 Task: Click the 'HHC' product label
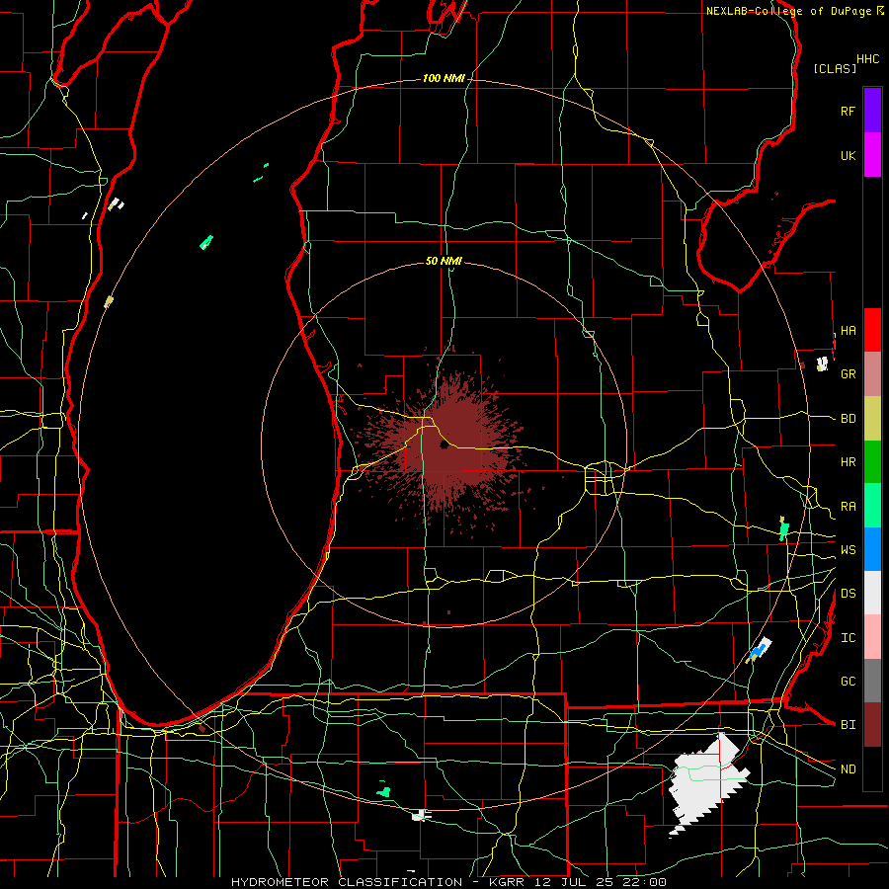click(868, 59)
